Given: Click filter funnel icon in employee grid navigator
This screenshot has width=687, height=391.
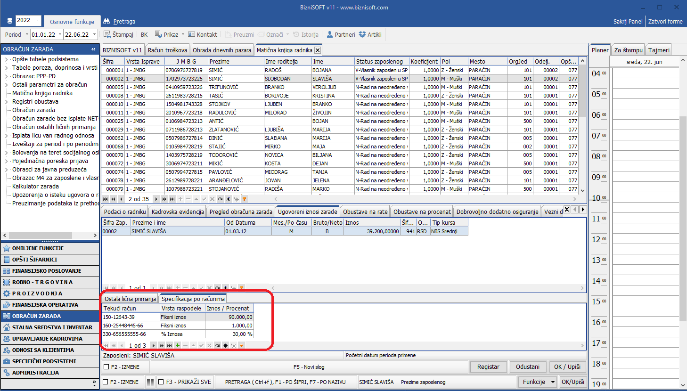Looking at the screenshot, I should (x=244, y=199).
